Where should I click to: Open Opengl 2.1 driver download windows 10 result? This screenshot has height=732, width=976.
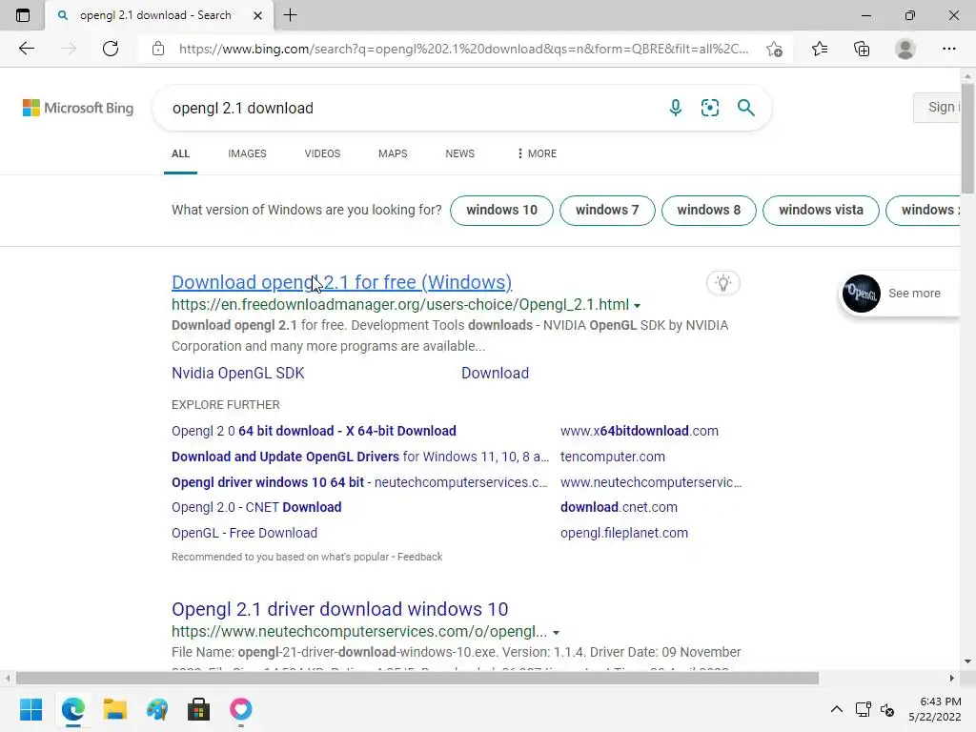tap(340, 609)
